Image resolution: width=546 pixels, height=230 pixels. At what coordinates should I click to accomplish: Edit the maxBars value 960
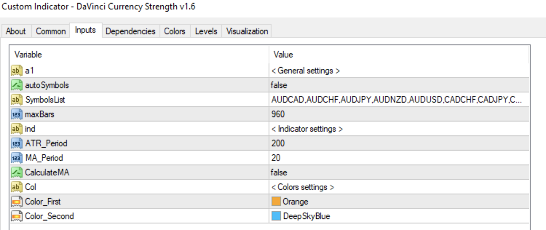tap(278, 114)
